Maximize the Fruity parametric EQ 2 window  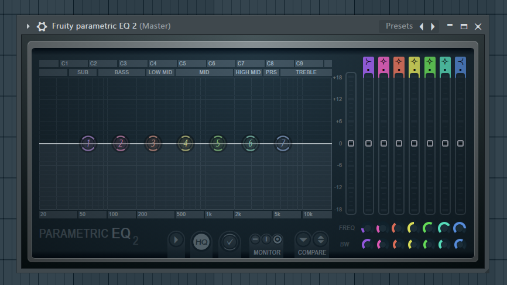[464, 26]
